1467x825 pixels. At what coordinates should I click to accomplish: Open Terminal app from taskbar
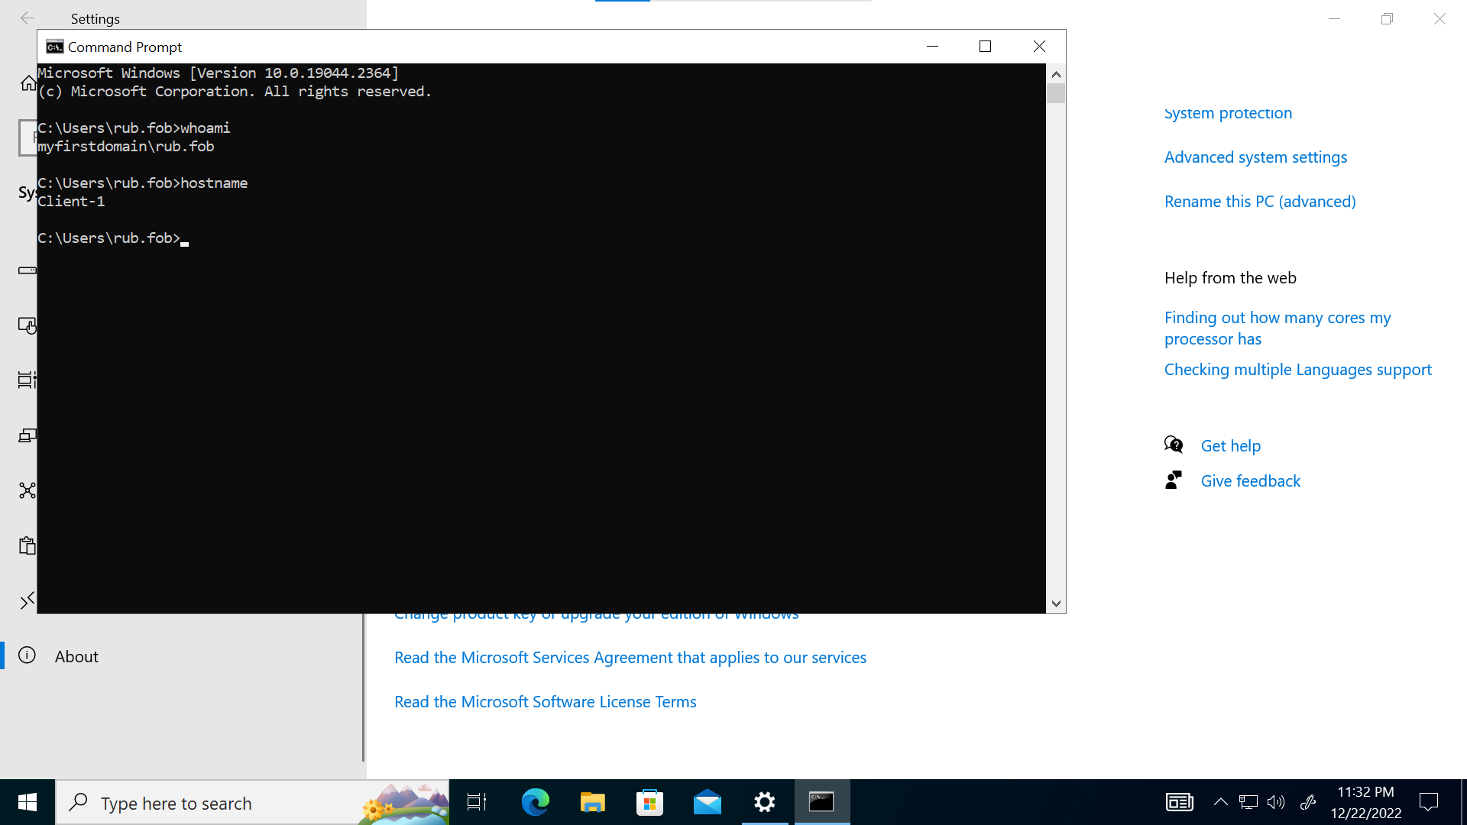coord(822,802)
